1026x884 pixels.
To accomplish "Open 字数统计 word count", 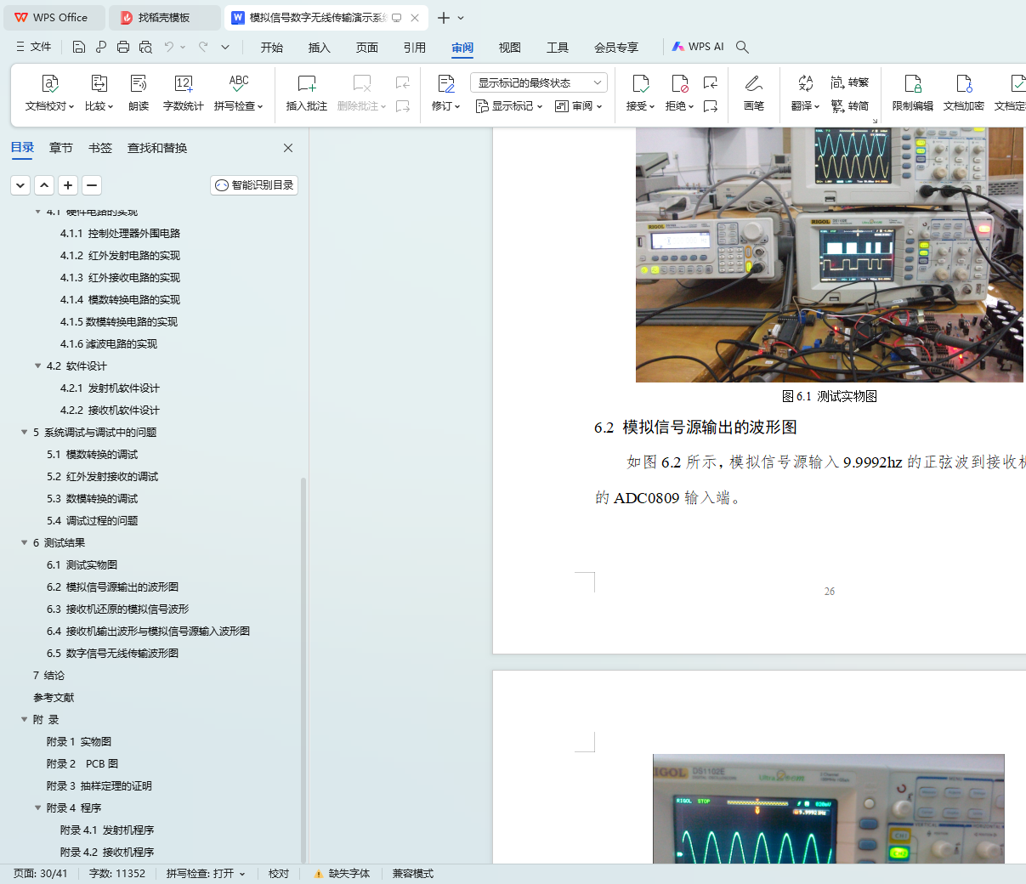I will 184,93.
